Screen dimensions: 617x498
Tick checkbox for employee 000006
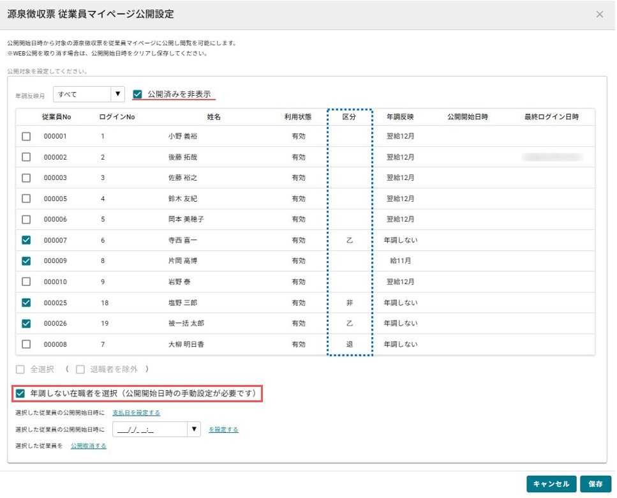pyautogui.click(x=26, y=219)
